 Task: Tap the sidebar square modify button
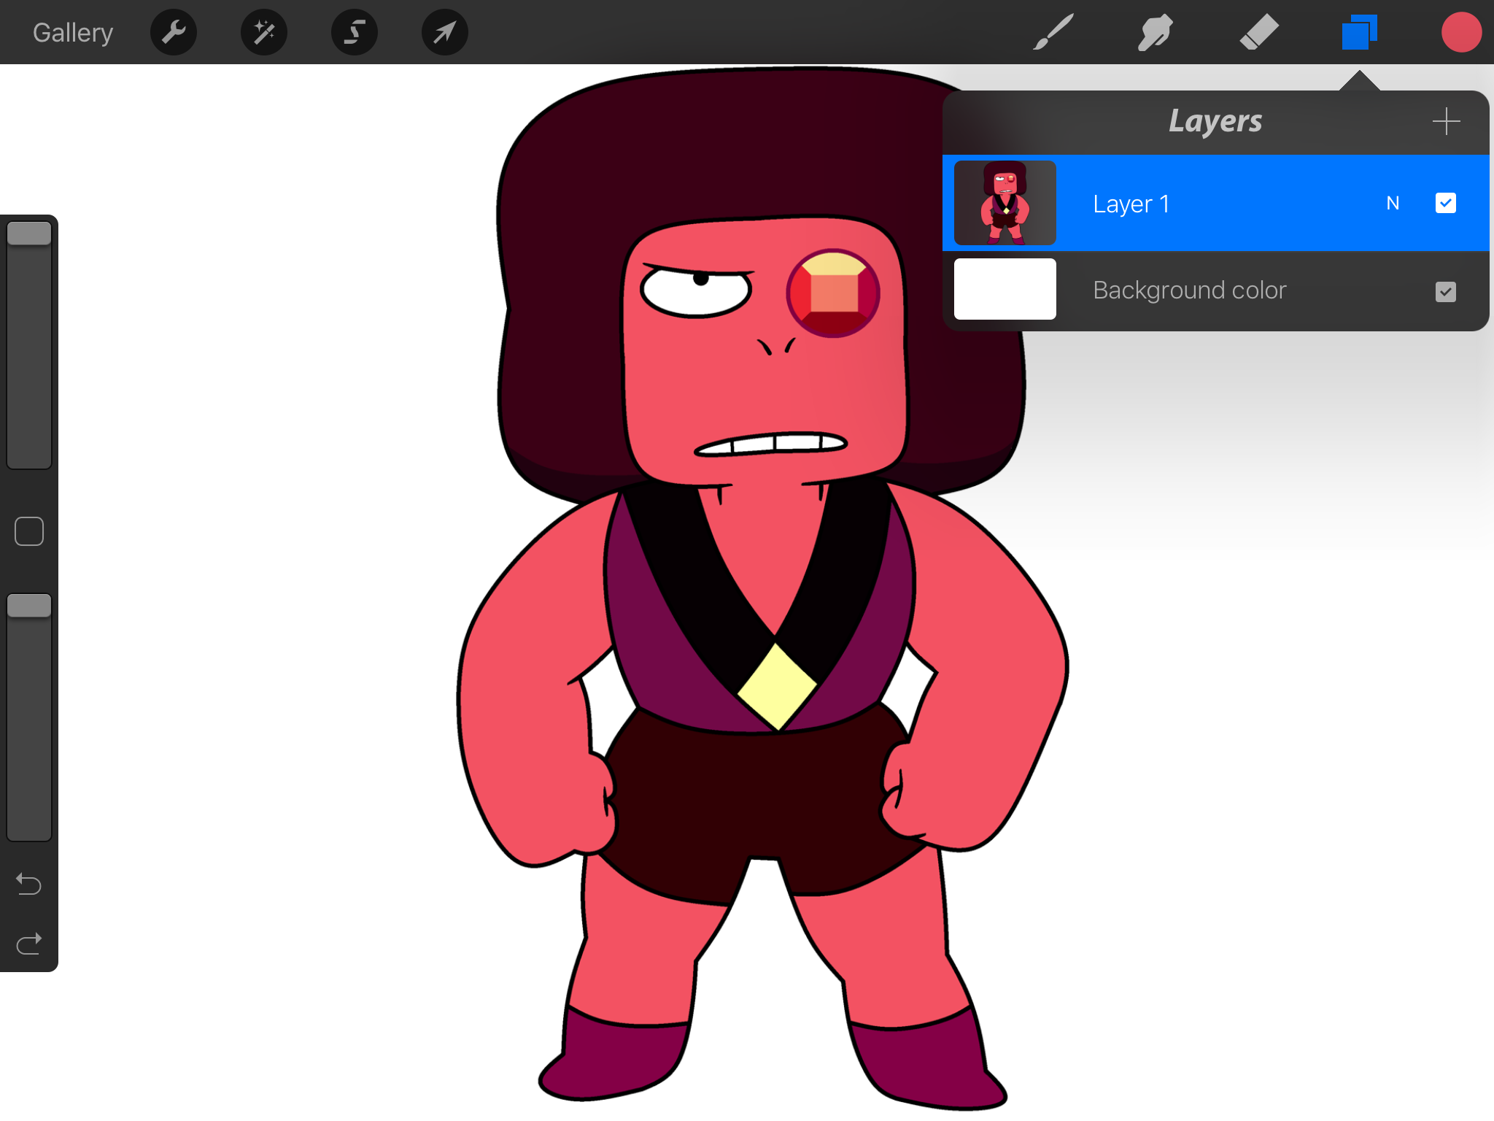click(29, 531)
